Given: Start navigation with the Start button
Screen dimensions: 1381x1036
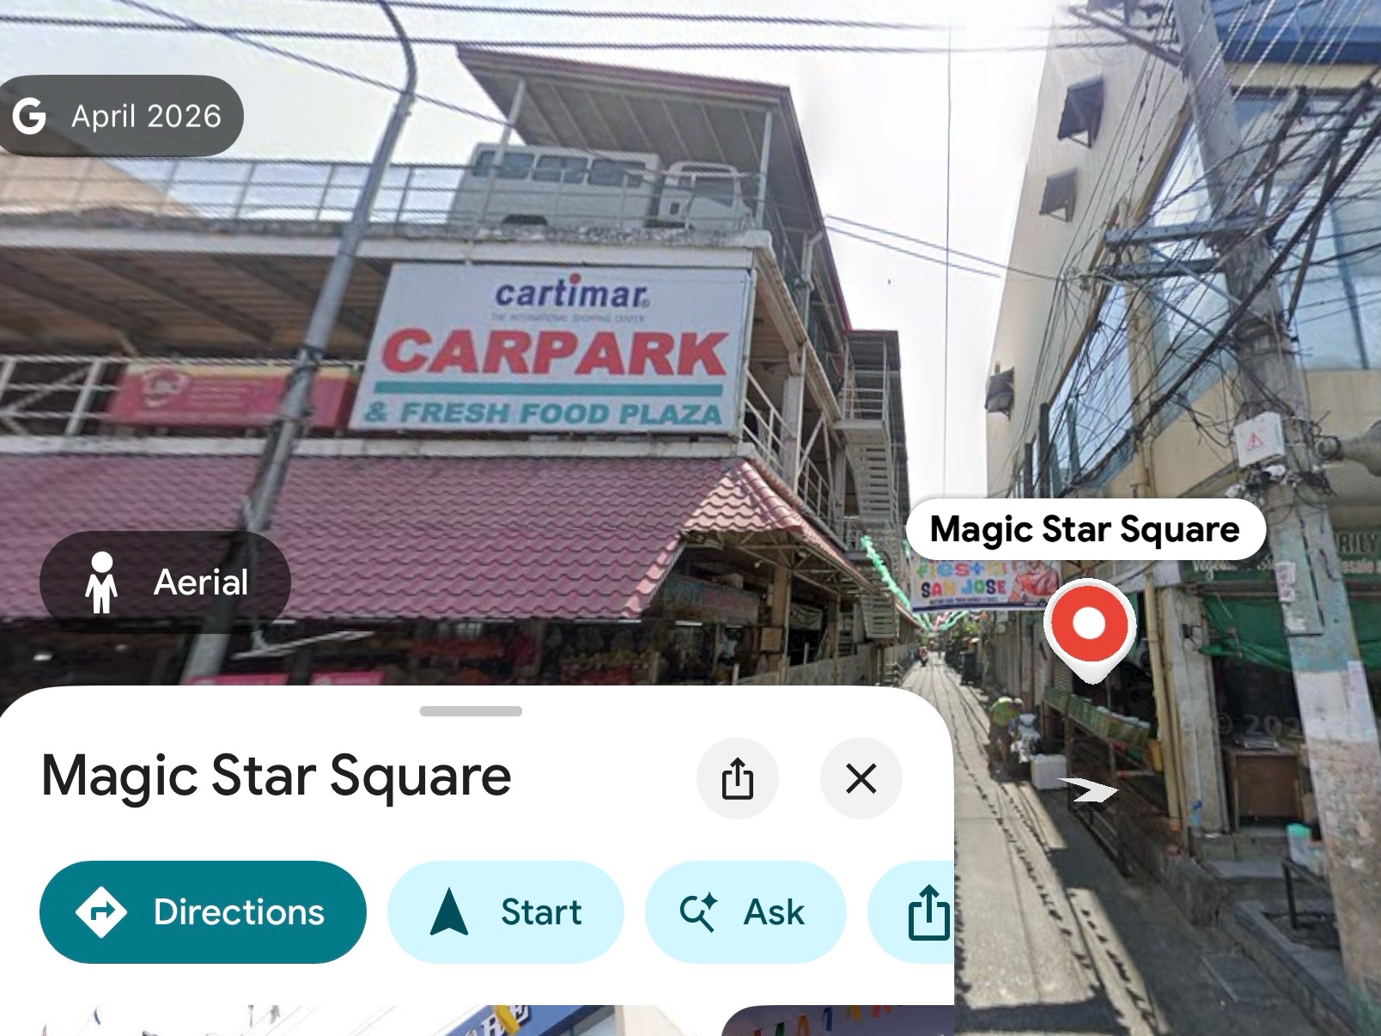Looking at the screenshot, I should coord(505,911).
